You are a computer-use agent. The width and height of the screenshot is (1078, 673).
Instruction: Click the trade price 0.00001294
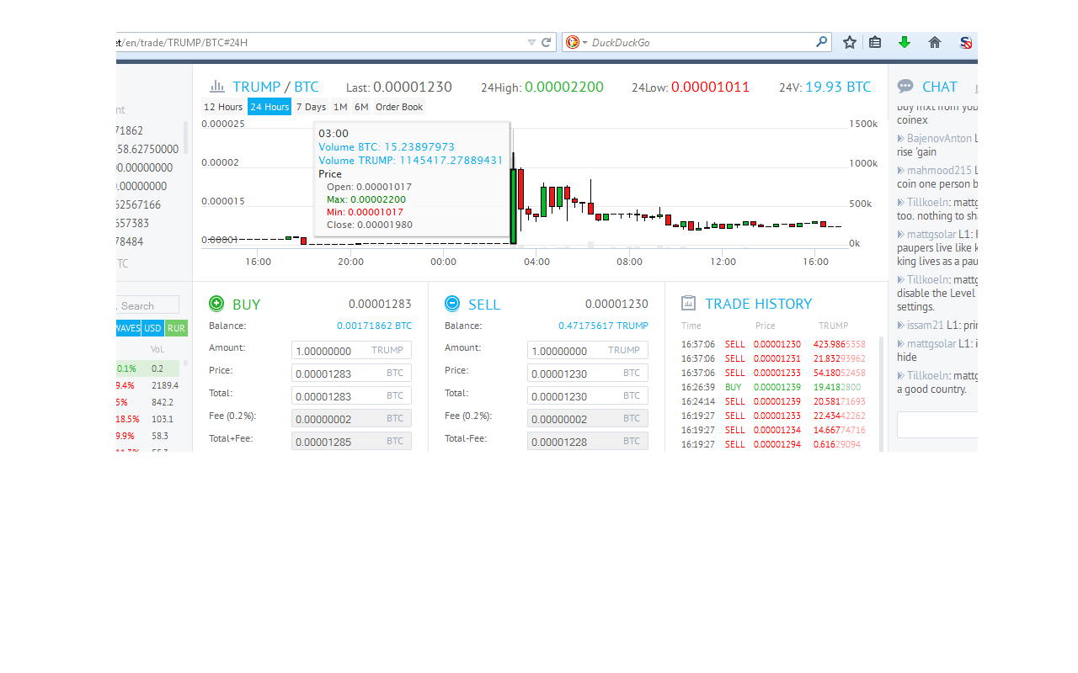tap(777, 444)
